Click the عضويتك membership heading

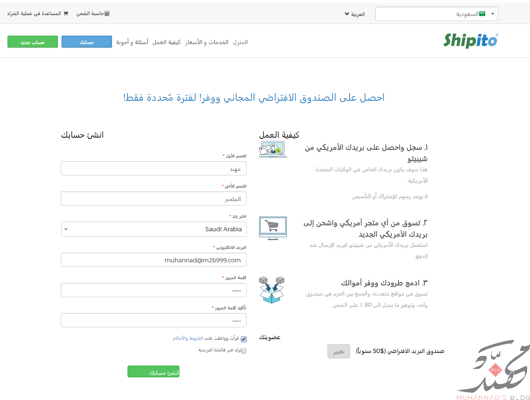tap(270, 337)
